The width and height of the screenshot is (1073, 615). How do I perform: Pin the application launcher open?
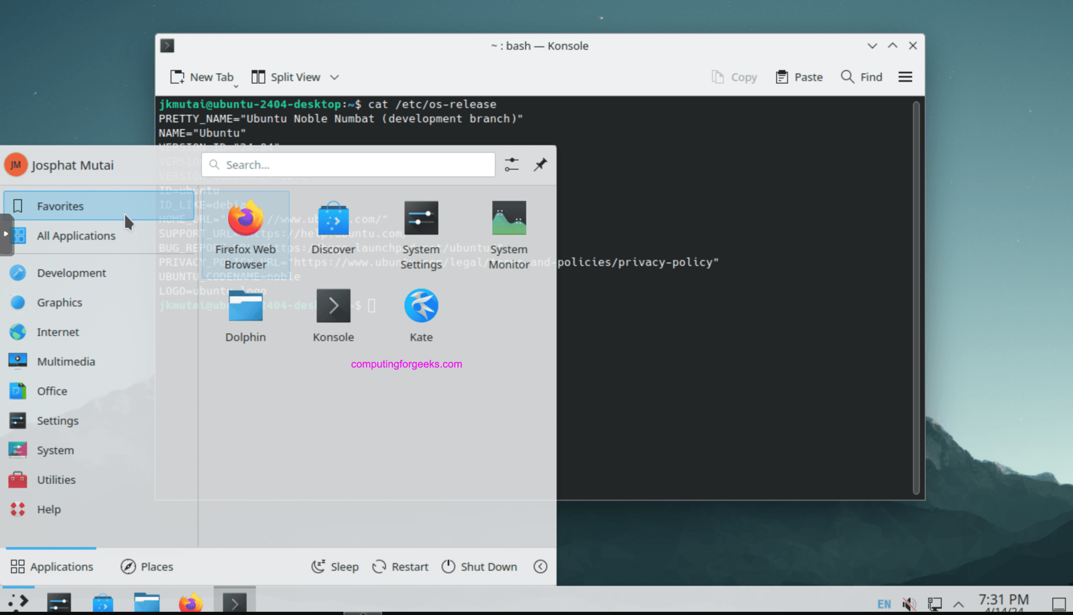point(540,164)
